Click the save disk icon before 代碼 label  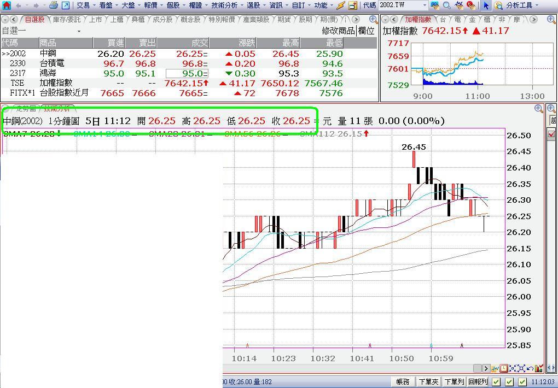click(353, 5)
